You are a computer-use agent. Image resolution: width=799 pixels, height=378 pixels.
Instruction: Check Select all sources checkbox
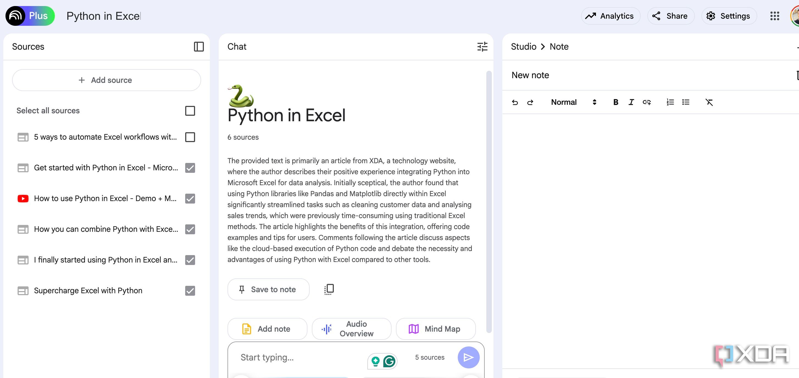(190, 111)
